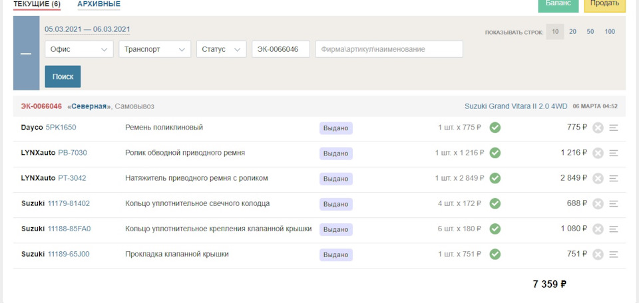Click the cancel X icon for LYNXauto PT-3042
The height and width of the screenshot is (303, 639).
598,178
